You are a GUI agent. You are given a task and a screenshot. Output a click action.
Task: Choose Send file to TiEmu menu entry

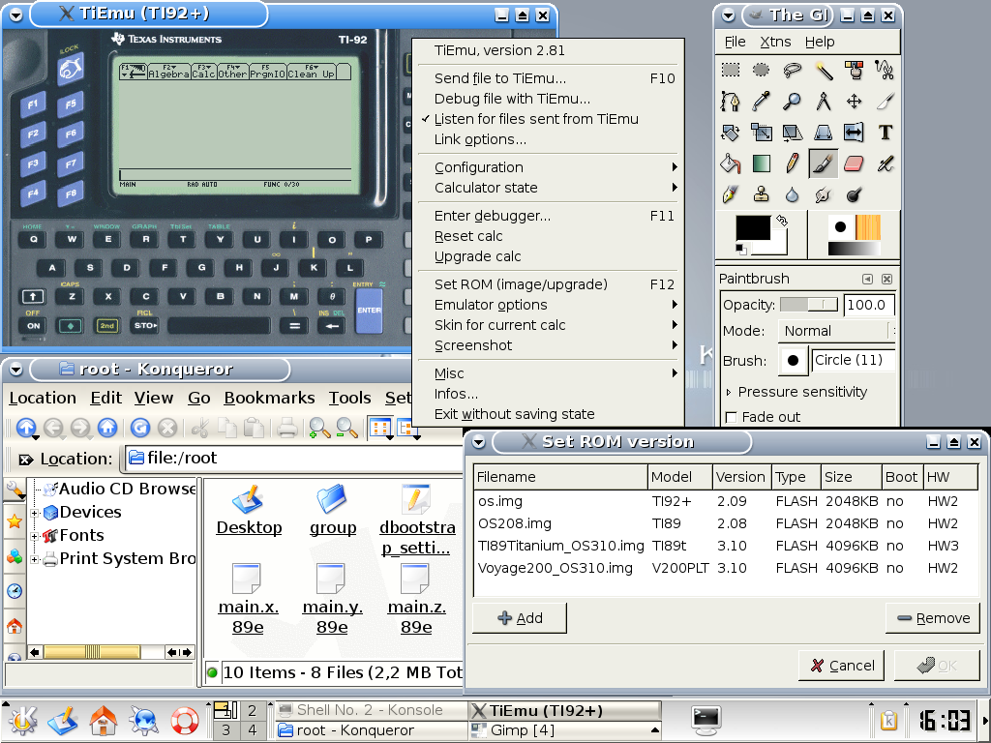point(548,78)
